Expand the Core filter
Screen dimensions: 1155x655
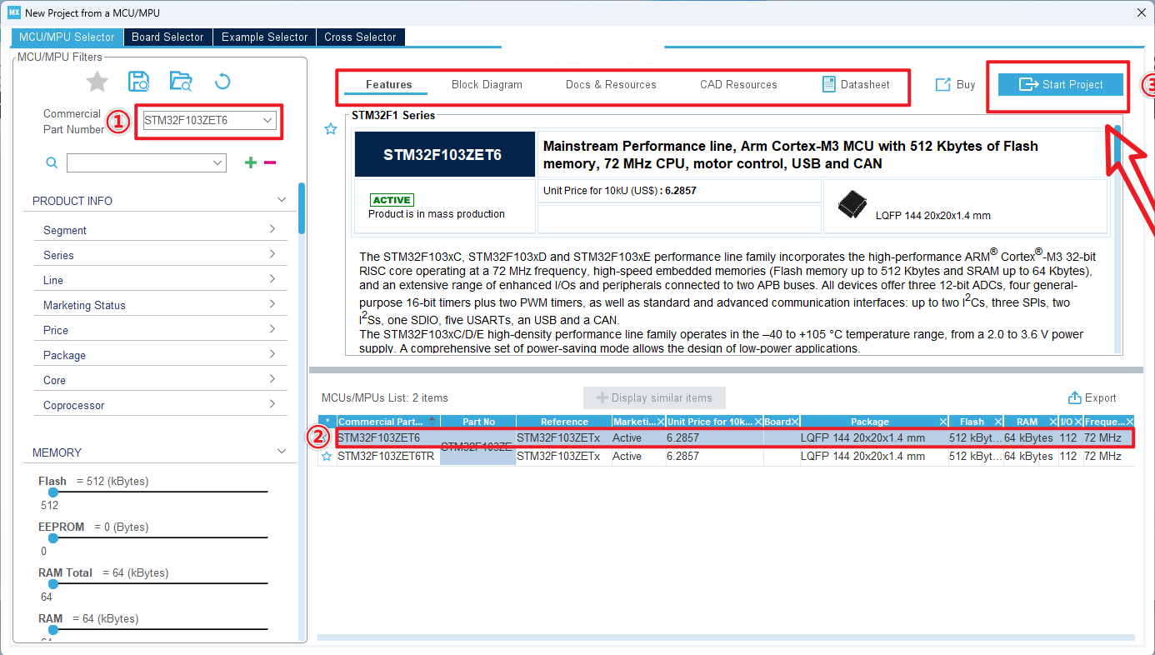(272, 379)
